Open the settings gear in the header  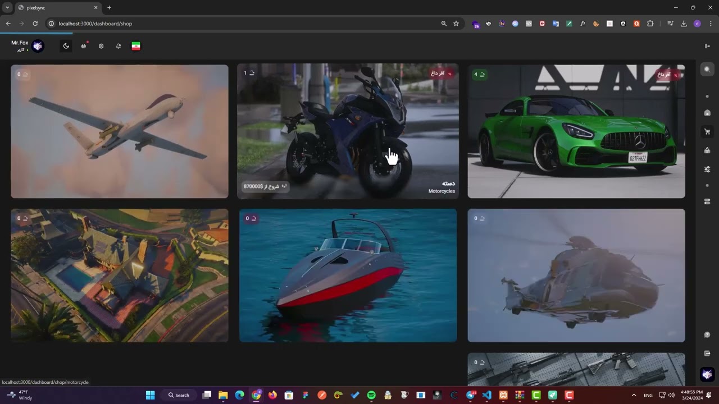(101, 46)
